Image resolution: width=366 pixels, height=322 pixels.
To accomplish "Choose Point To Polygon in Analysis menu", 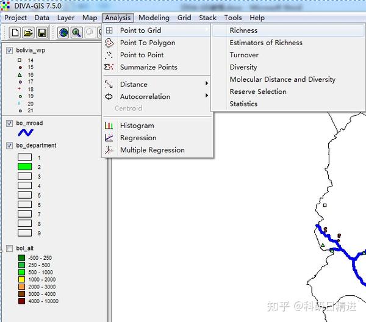I will pyautogui.click(x=147, y=43).
